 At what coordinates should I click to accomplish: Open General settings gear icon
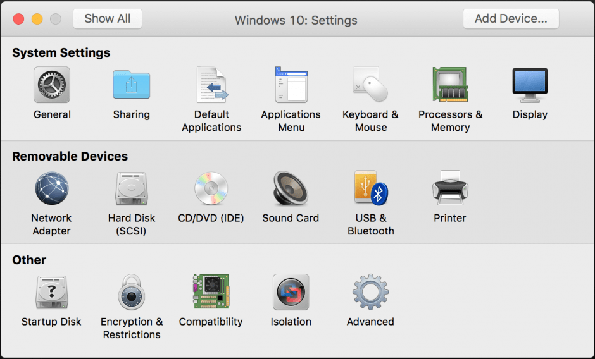click(x=52, y=85)
